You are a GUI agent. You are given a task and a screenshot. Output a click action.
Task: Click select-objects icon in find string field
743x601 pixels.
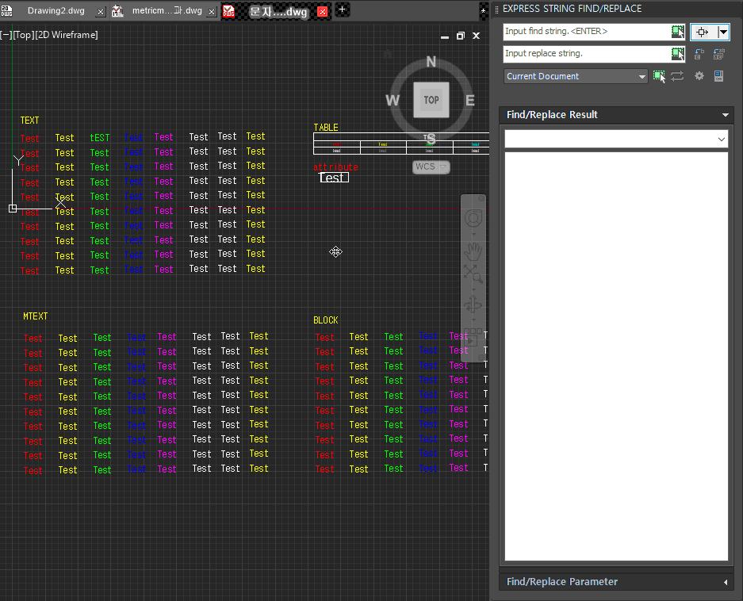point(677,32)
